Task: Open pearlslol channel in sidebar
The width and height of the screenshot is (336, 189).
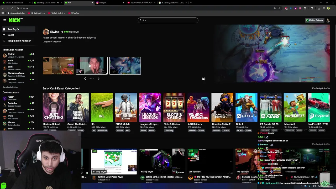Action: point(18,81)
